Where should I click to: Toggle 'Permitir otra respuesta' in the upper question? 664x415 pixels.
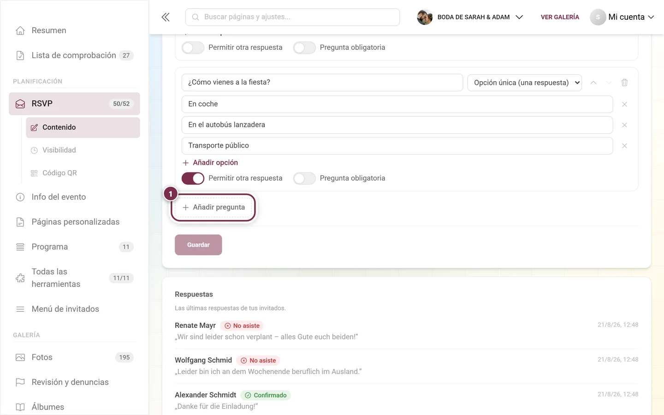click(x=193, y=47)
